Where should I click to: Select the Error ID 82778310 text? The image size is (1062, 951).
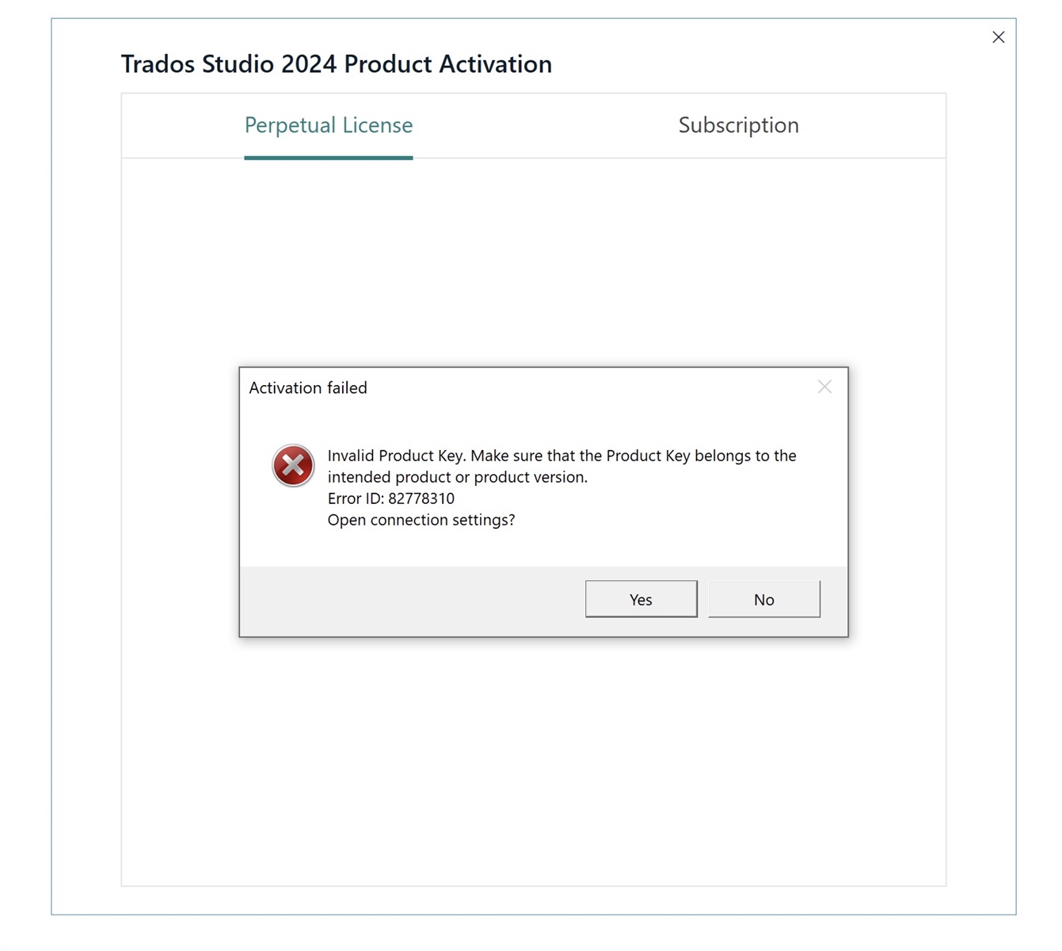pos(390,498)
